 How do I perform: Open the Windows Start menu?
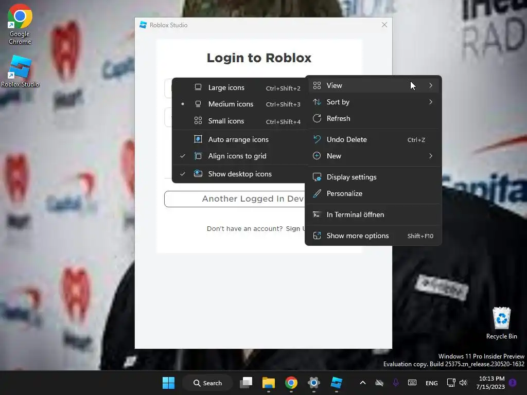[x=168, y=383]
